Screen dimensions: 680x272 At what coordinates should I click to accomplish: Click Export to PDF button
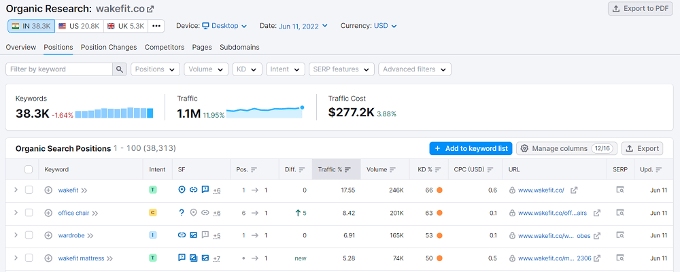click(x=640, y=9)
